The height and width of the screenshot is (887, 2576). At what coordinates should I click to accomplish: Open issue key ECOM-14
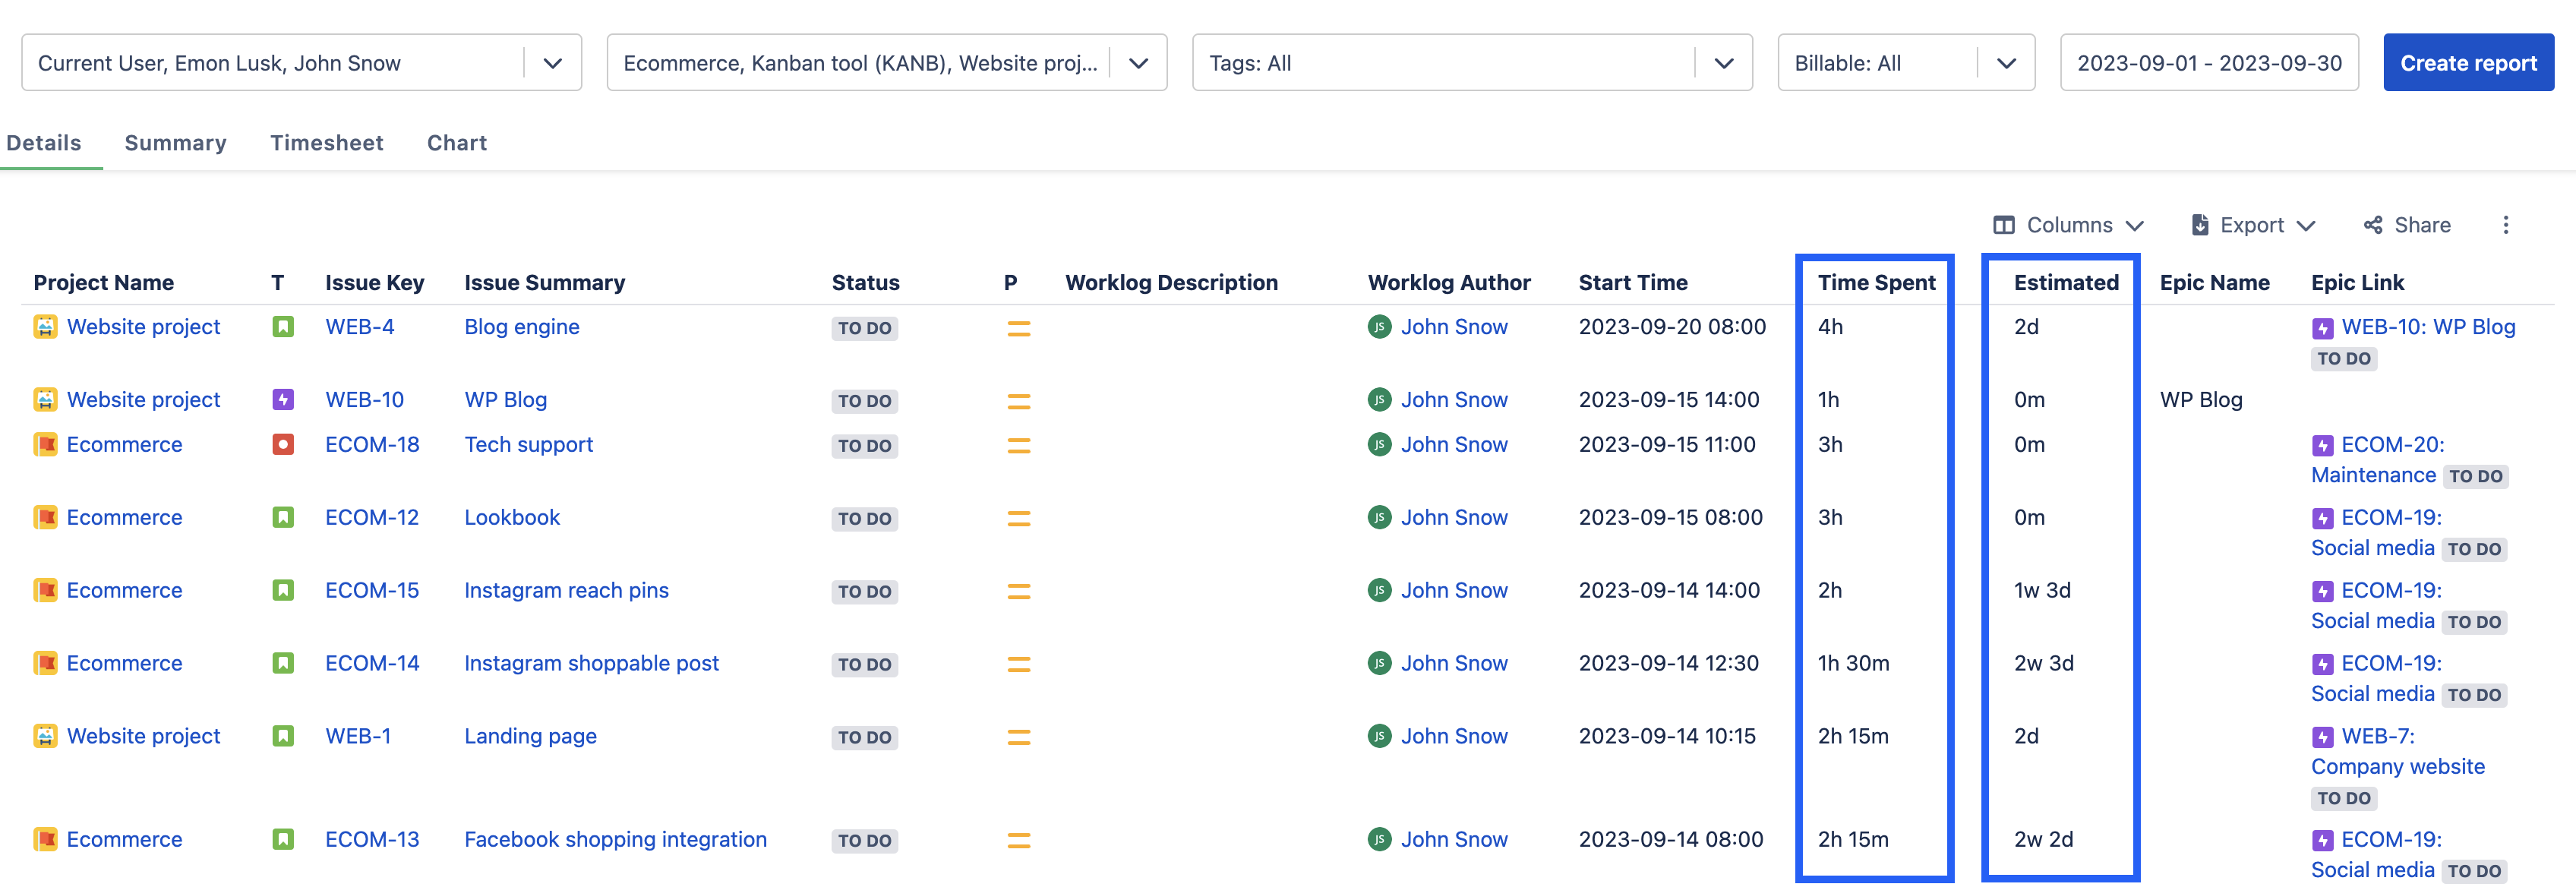point(372,664)
